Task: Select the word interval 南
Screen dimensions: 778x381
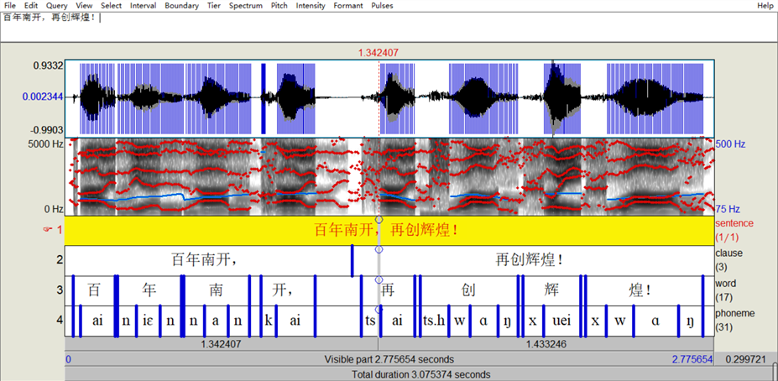Action: [x=216, y=290]
